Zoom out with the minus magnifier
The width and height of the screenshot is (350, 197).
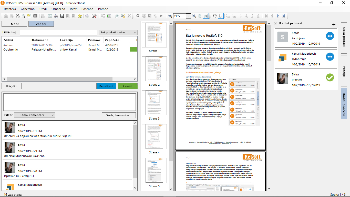tap(170, 16)
